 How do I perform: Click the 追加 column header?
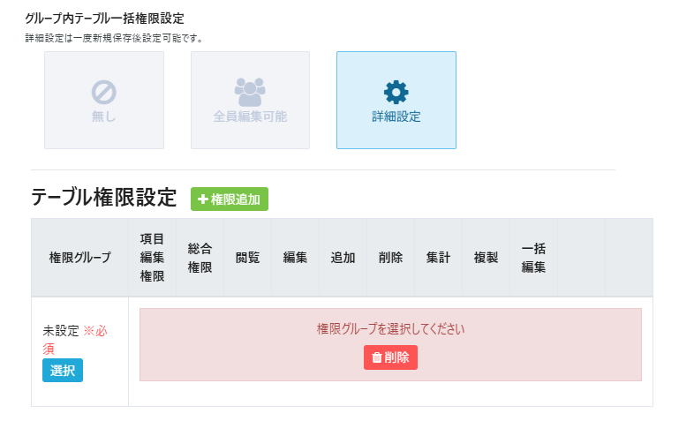pos(343,258)
